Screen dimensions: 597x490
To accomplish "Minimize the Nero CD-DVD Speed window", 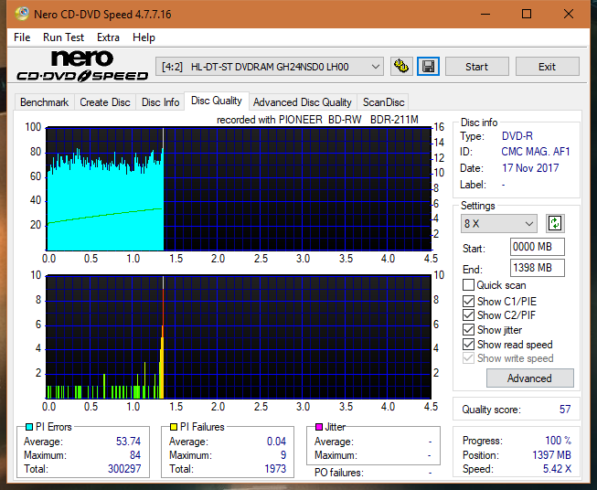I will pos(485,14).
